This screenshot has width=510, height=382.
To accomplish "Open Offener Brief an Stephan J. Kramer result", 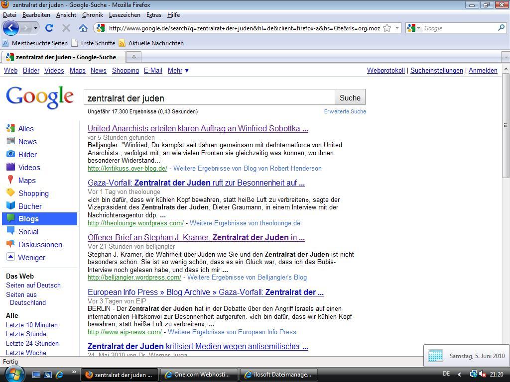I will (196, 237).
